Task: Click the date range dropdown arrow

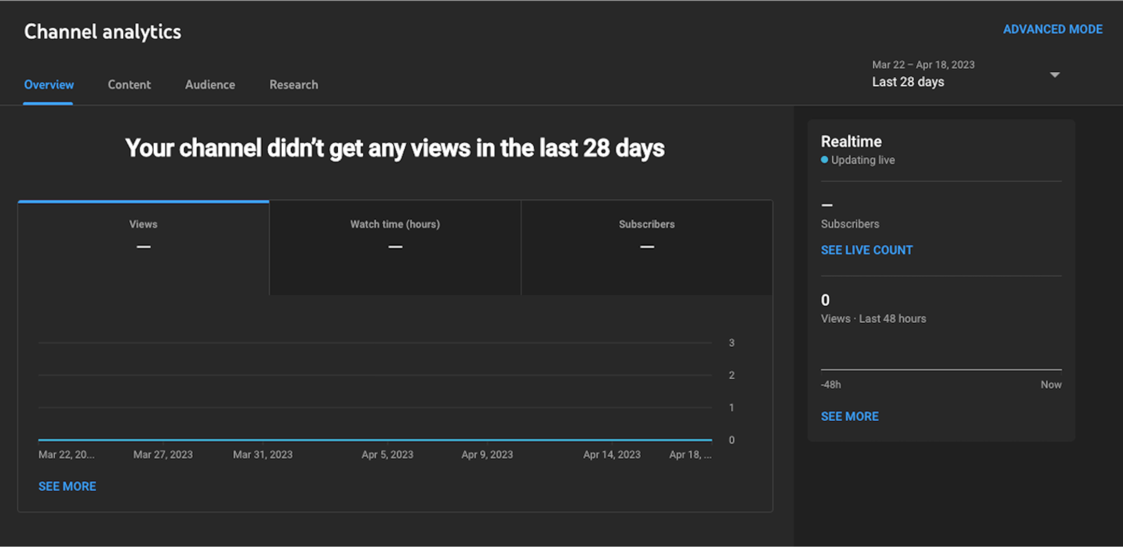Action: click(1054, 75)
